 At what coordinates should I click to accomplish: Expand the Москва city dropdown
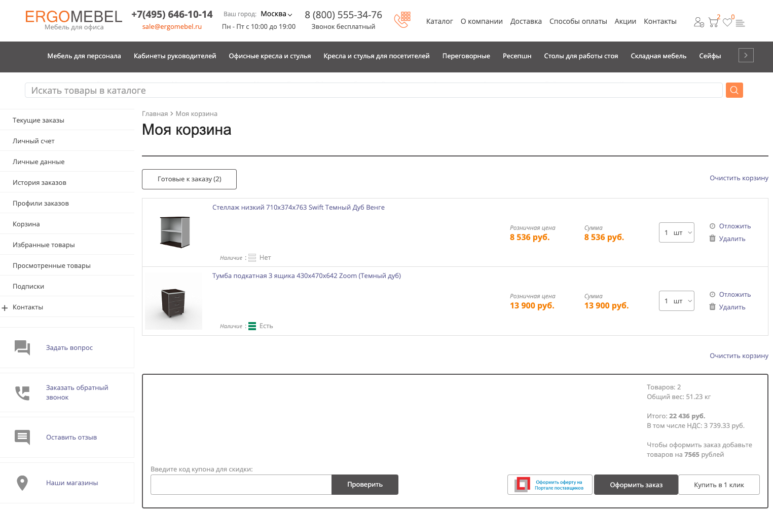tap(276, 14)
